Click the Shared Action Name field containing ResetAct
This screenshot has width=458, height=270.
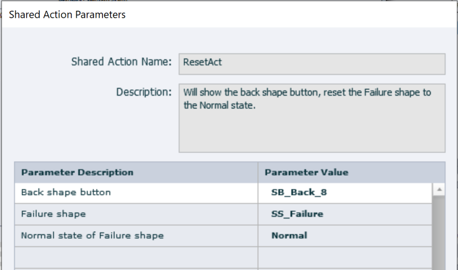pos(312,64)
